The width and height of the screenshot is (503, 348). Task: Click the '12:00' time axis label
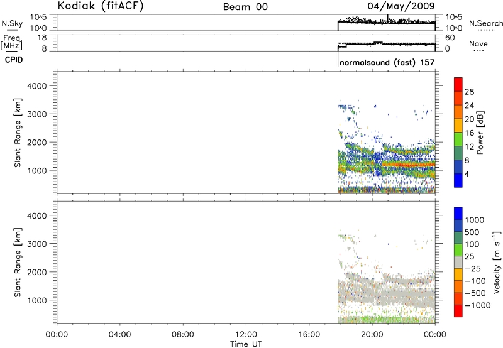coord(246,335)
